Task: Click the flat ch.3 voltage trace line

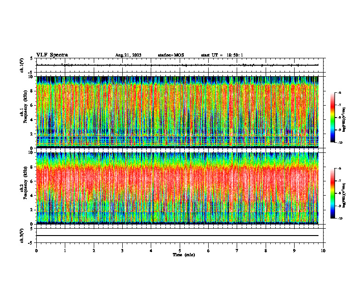Action: coord(177,236)
